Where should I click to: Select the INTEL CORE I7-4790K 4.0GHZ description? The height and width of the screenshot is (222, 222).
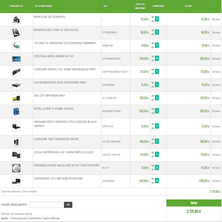tap(54, 109)
